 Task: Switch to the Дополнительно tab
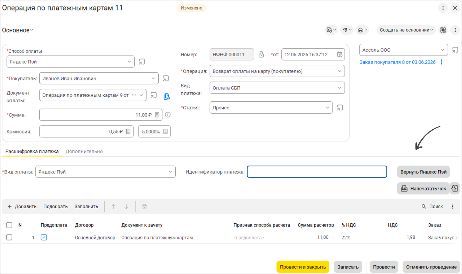pos(84,151)
